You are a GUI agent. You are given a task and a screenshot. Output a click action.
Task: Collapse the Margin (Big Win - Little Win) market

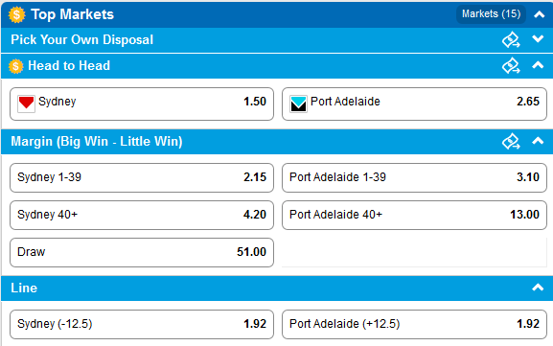click(538, 141)
